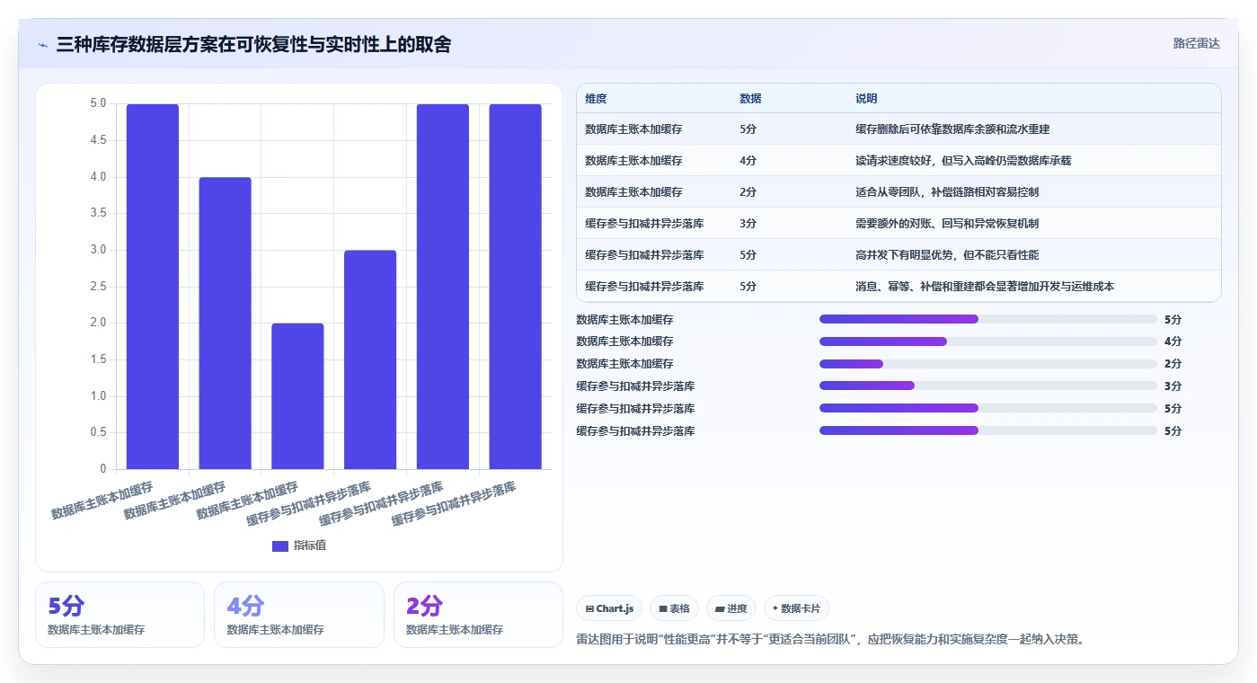
Task: Click the 数据库主账本加缓存 progress bar showing 2分
Action: click(x=988, y=364)
